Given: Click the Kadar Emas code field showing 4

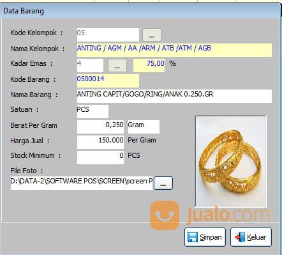Looking at the screenshot, I should point(90,66).
